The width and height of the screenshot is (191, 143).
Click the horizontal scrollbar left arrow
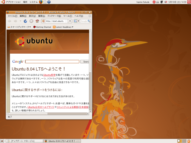[x=8, y=114]
